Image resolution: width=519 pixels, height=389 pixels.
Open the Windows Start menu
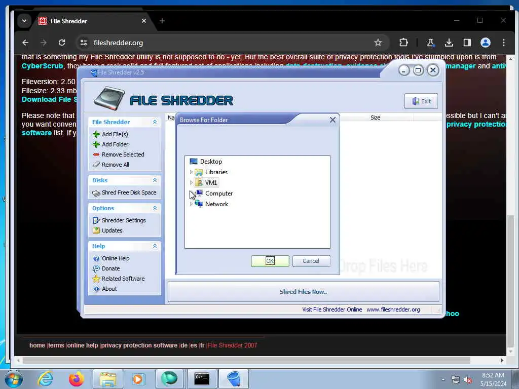coord(13,379)
